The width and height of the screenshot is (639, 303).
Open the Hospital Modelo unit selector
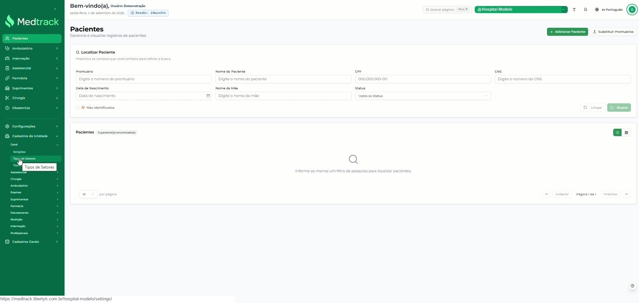(x=521, y=9)
